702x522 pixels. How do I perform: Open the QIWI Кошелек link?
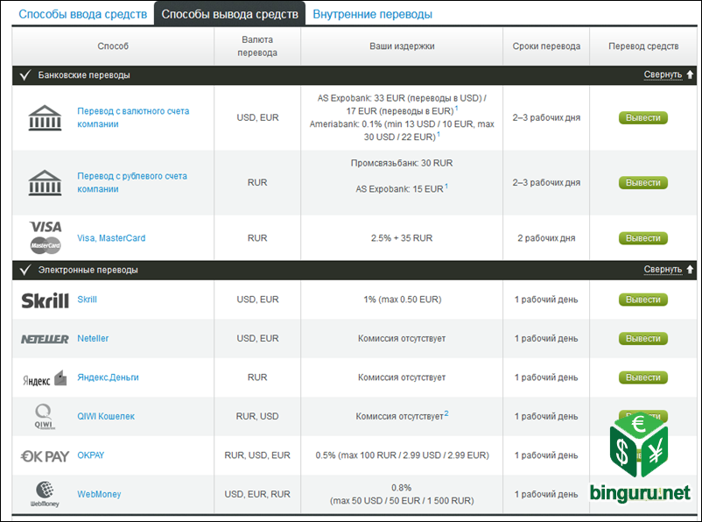click(x=106, y=416)
